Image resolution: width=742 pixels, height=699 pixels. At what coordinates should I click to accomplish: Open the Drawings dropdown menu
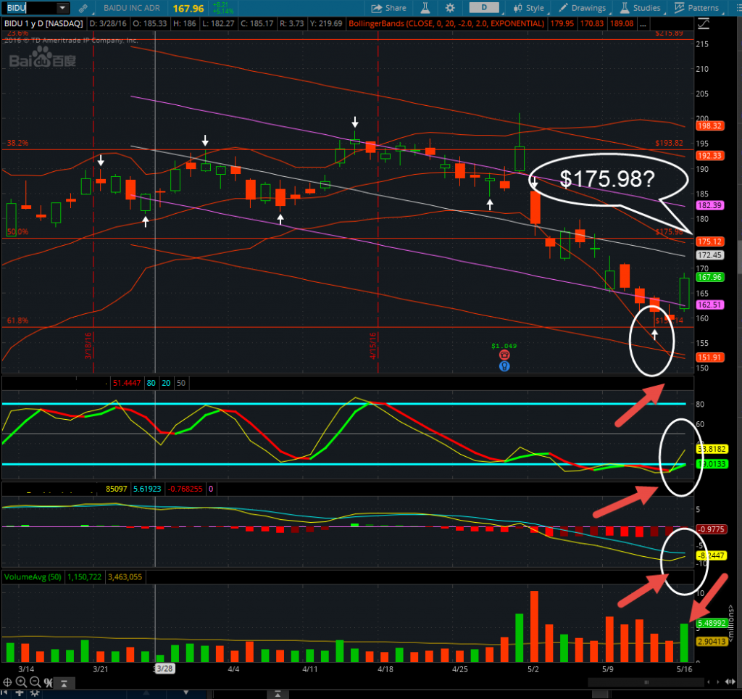tap(583, 8)
